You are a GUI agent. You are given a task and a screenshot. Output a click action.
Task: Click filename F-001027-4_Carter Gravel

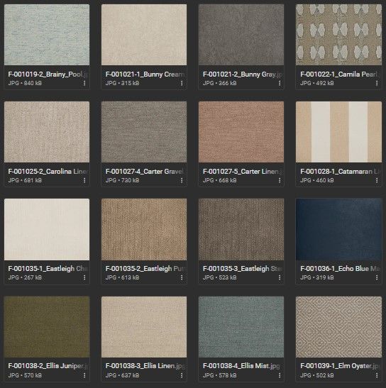point(145,172)
